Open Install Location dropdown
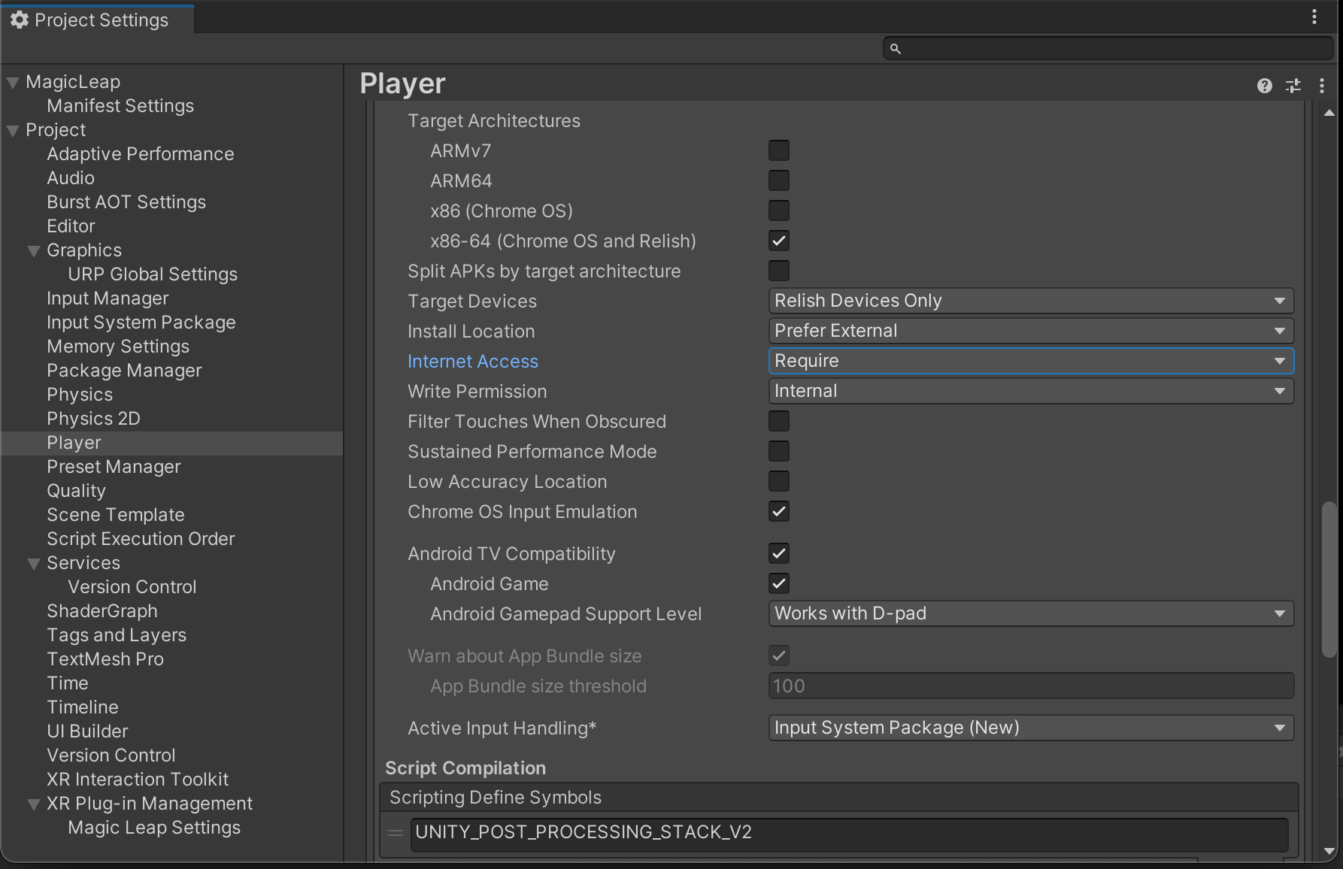Viewport: 1343px width, 869px height. coord(1031,331)
